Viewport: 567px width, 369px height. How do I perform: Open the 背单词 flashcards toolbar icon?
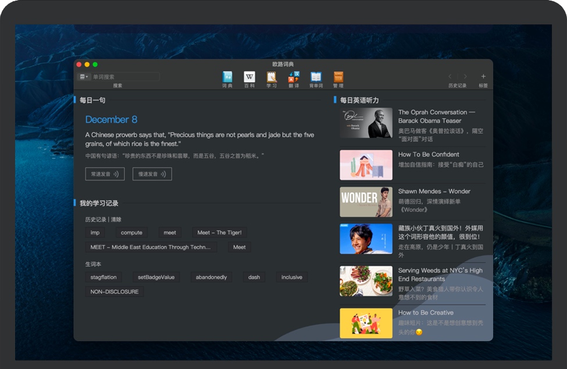click(316, 79)
